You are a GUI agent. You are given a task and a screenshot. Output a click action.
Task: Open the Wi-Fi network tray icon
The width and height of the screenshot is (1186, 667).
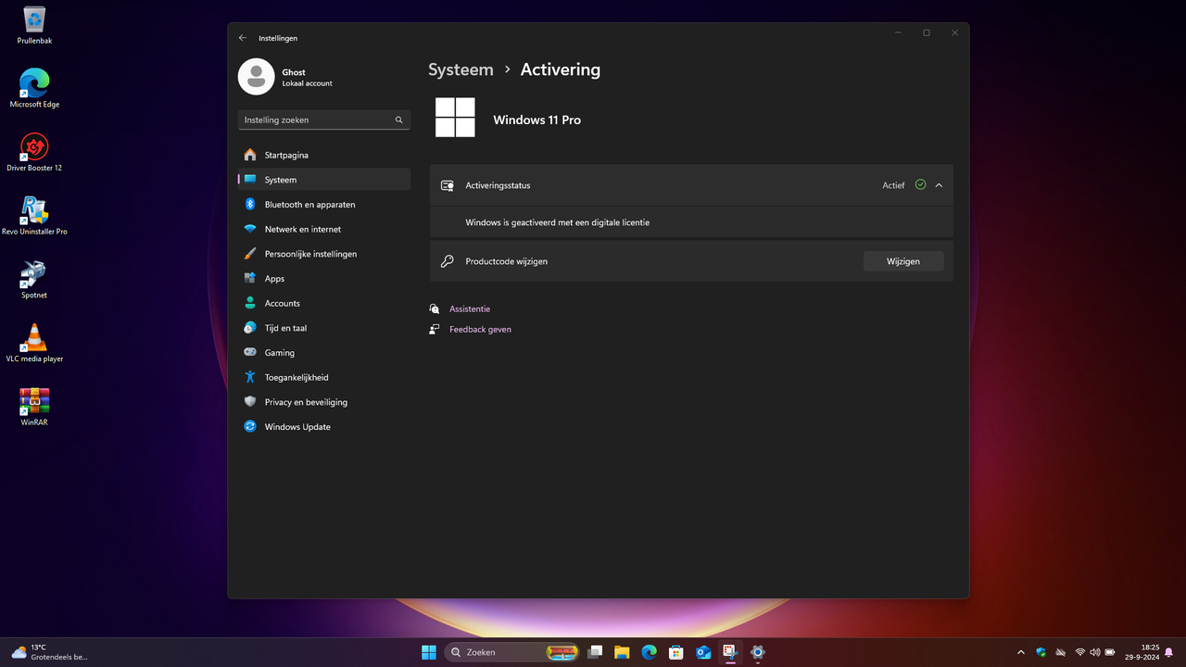point(1080,652)
